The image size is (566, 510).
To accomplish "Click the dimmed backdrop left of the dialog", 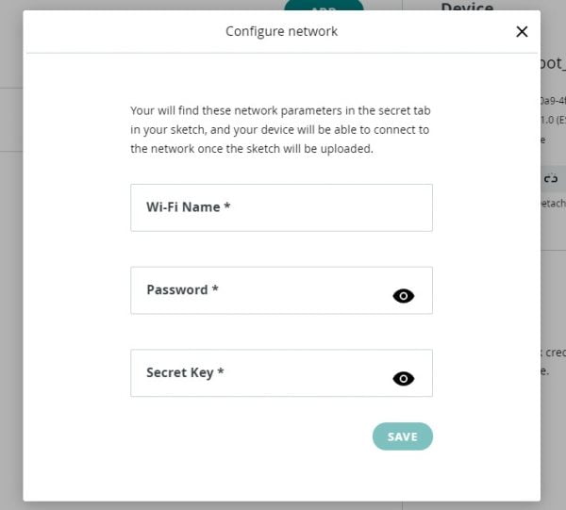I will 11,253.
